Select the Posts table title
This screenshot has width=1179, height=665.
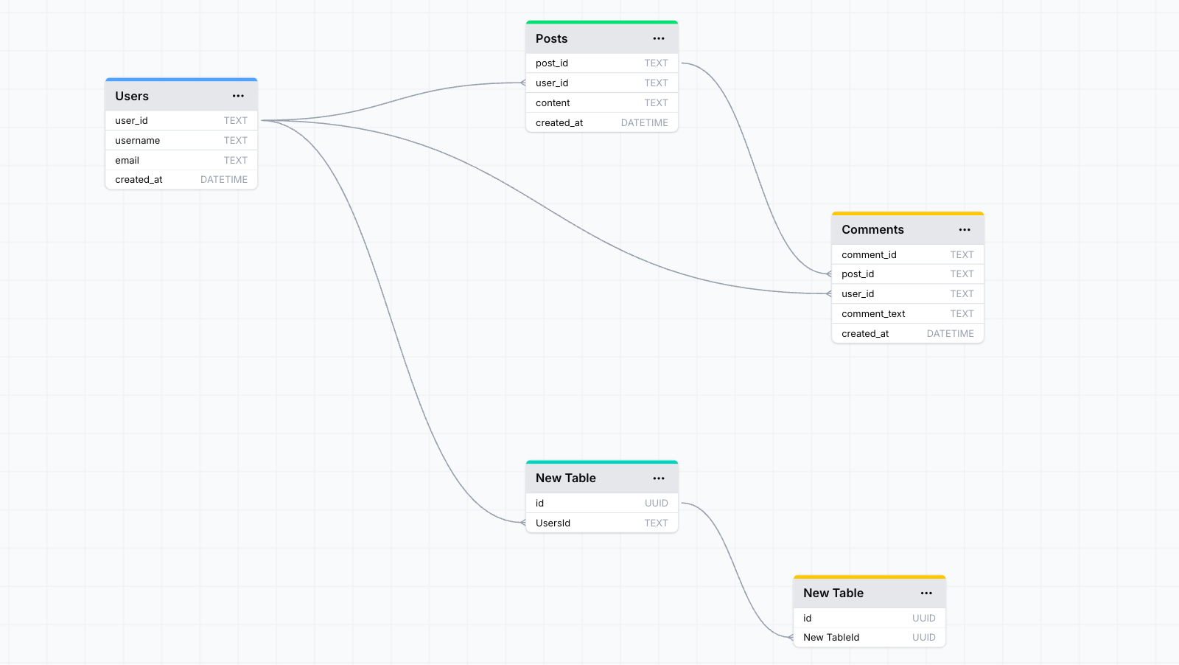coord(552,38)
